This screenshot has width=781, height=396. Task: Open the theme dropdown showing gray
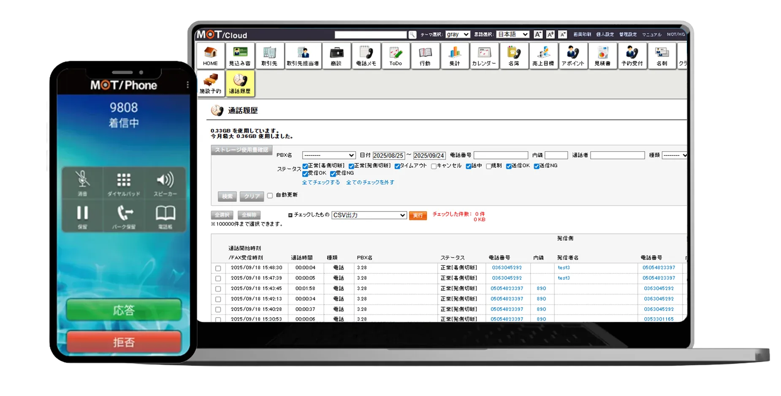[458, 35]
